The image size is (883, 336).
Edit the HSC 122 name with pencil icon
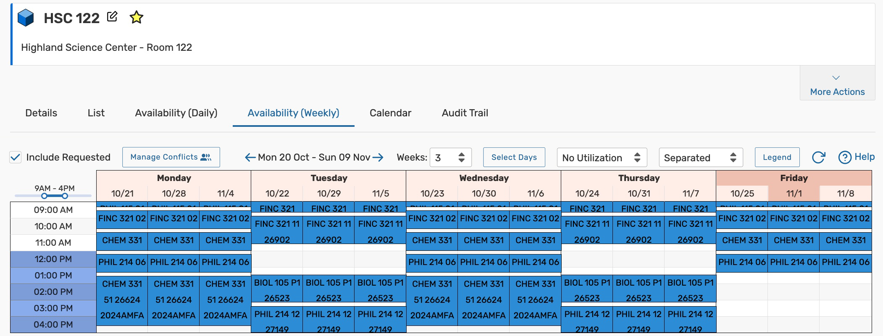tap(112, 17)
